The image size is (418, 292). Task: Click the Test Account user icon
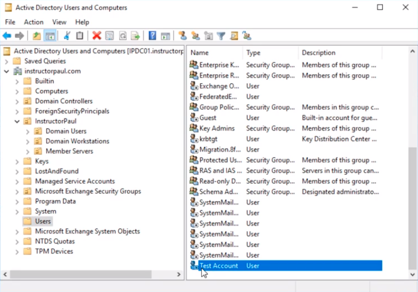tap(194, 265)
